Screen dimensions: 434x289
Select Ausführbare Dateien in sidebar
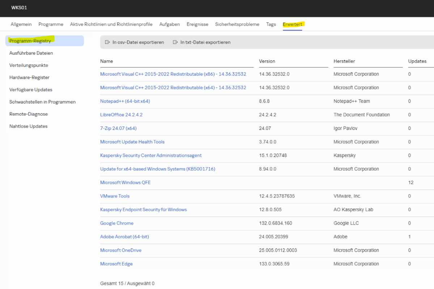tap(31, 53)
